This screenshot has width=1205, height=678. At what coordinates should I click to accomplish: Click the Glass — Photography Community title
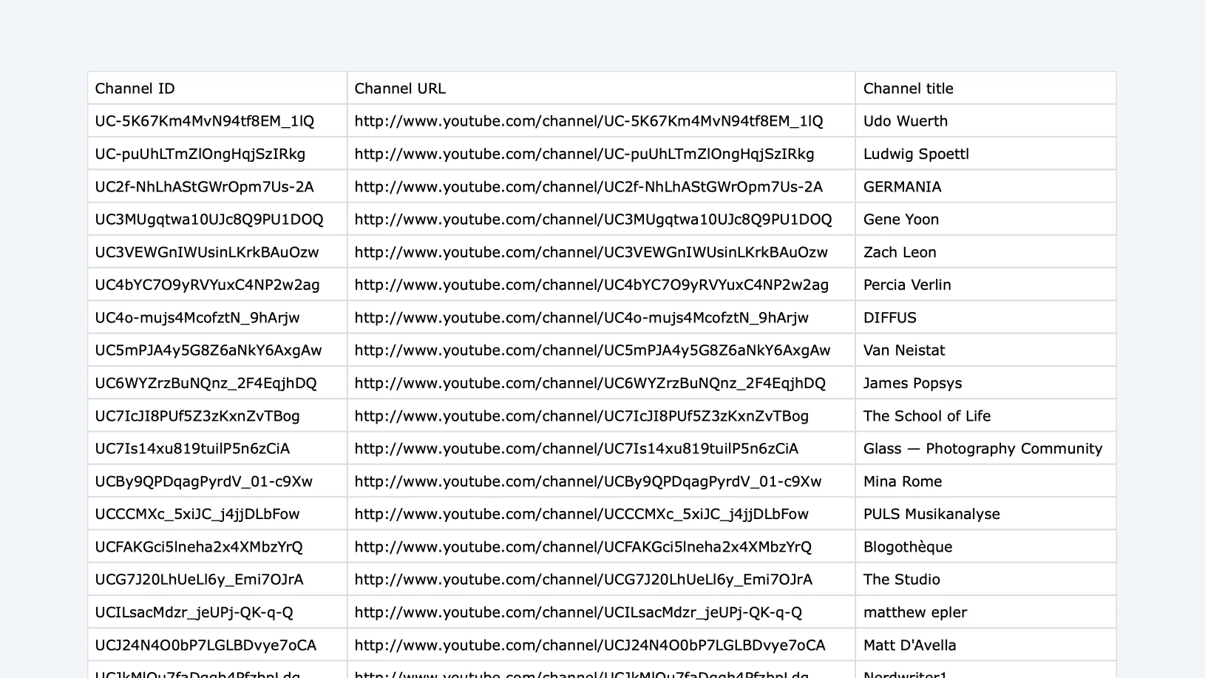point(983,448)
